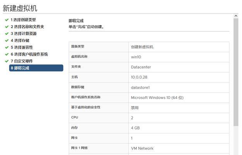Click the host value 10.0.0.28
The image size is (242, 155).
click(x=139, y=77)
